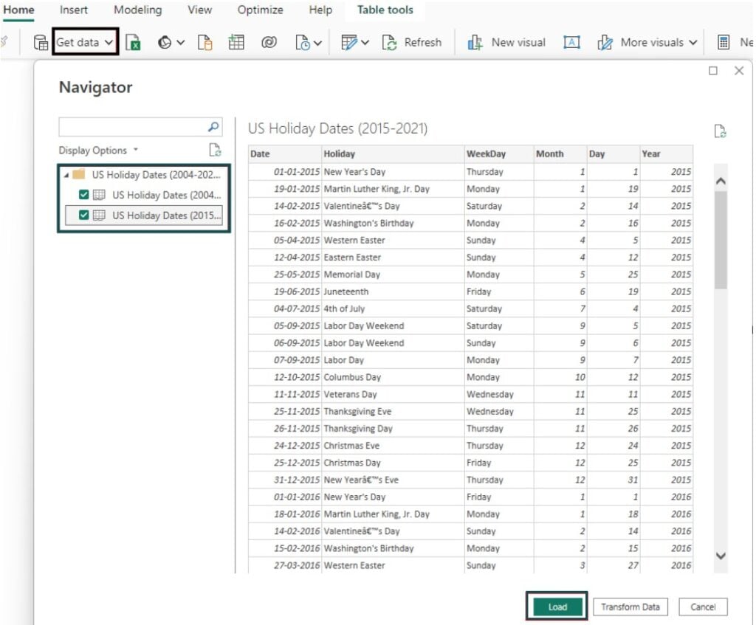Click the SQL Server paste-data icon
This screenshot has height=625, width=756.
205,42
